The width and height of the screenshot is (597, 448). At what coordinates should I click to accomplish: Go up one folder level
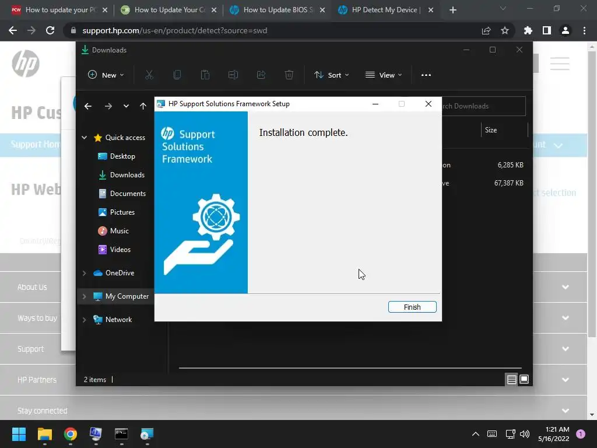[143, 106]
